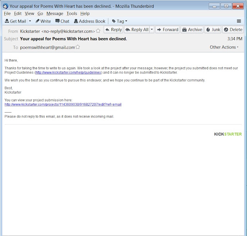This screenshot has width=247, height=236.
Task: Open the Edit menu
Action: (x=18, y=14)
